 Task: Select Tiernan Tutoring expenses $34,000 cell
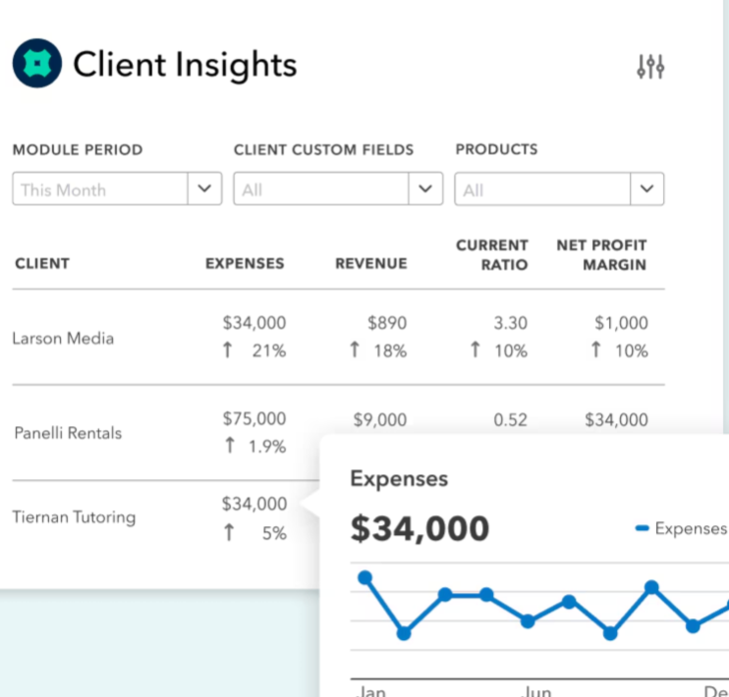click(254, 504)
